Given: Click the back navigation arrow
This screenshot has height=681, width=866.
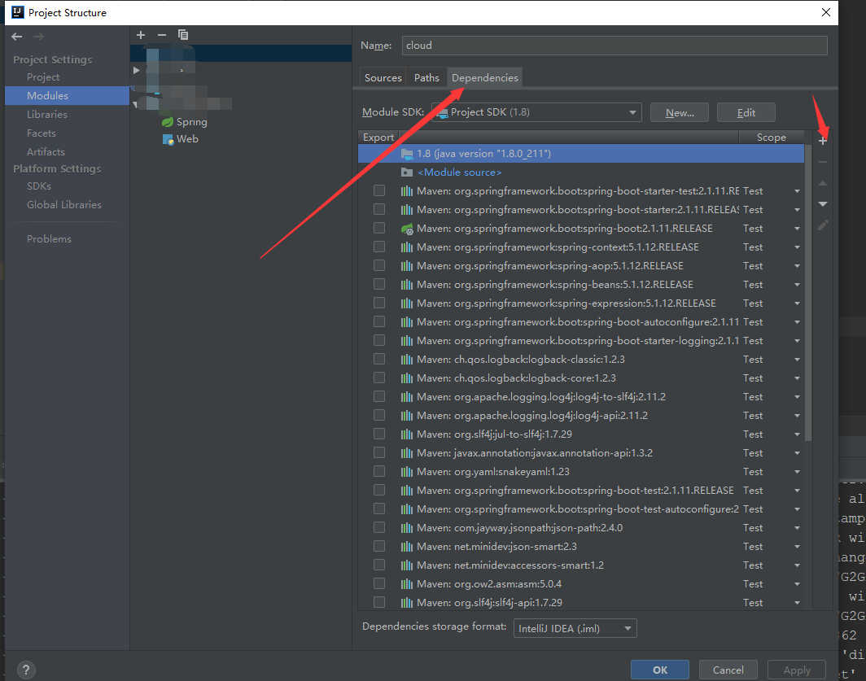Looking at the screenshot, I should tap(16, 37).
